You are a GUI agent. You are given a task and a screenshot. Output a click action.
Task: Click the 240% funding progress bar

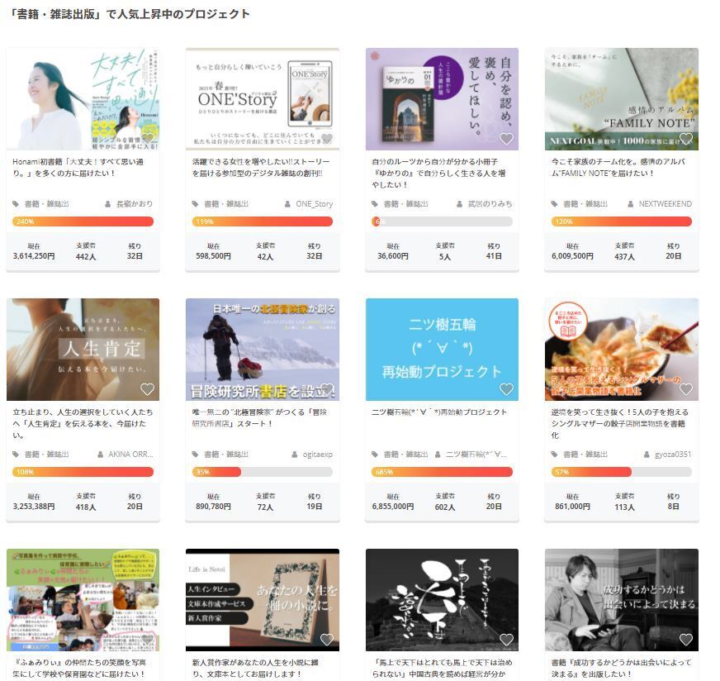83,221
